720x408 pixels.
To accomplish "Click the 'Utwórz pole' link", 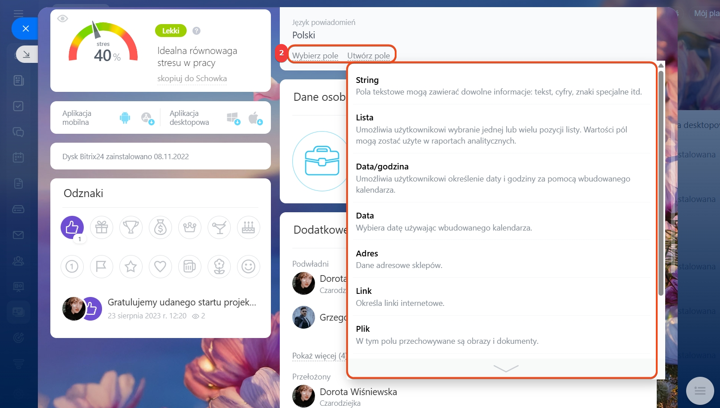I will [368, 56].
